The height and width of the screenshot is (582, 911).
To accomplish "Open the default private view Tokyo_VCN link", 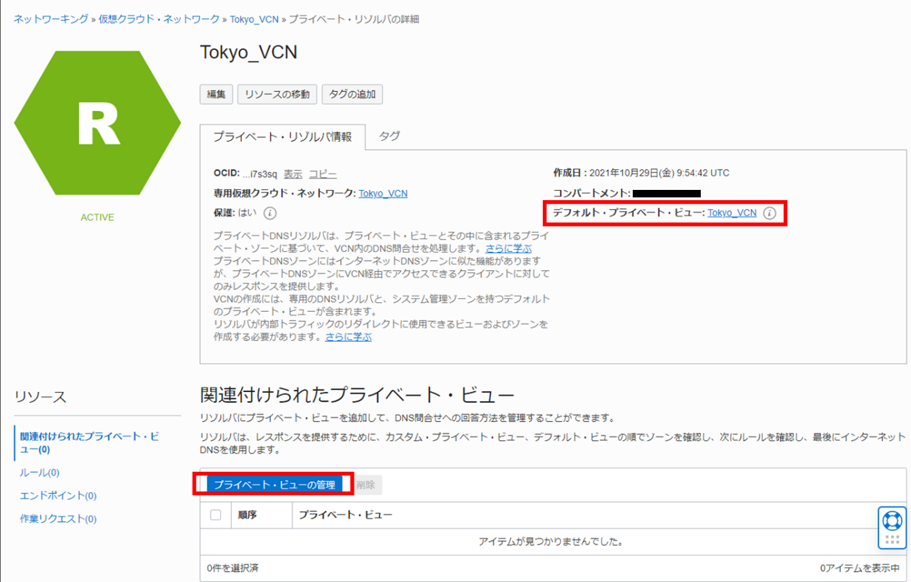I will click(x=731, y=213).
